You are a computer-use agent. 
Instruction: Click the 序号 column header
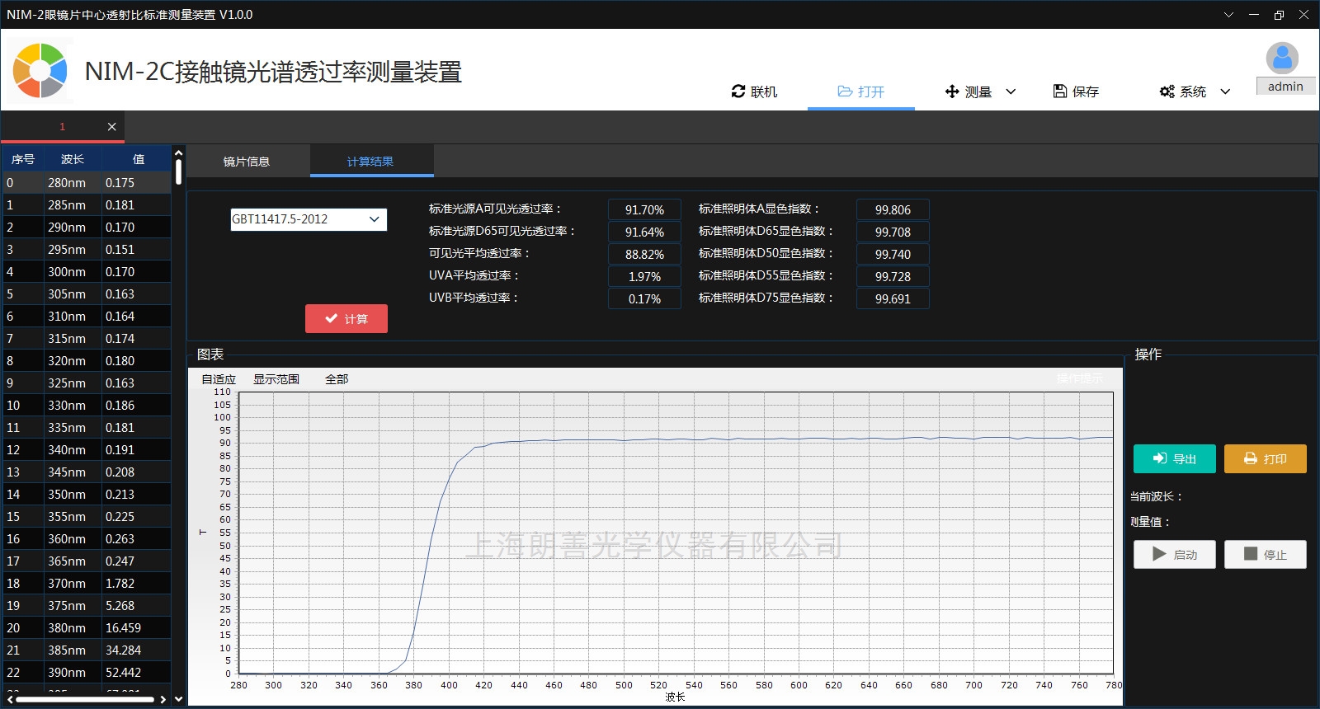tap(23, 159)
